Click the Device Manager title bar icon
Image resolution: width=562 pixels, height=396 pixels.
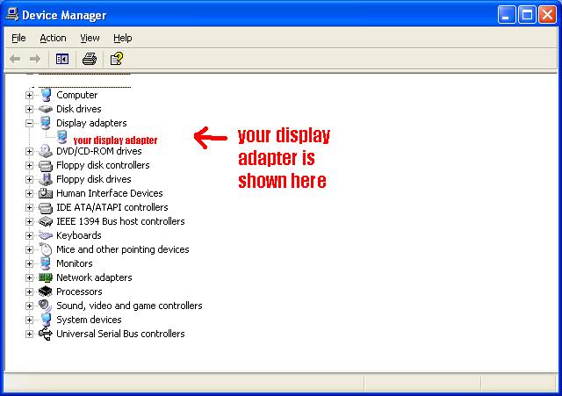pyautogui.click(x=12, y=14)
